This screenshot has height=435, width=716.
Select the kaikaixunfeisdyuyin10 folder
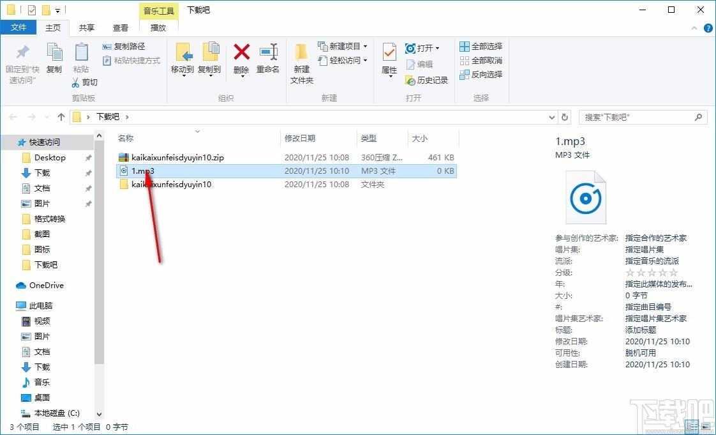pyautogui.click(x=171, y=185)
